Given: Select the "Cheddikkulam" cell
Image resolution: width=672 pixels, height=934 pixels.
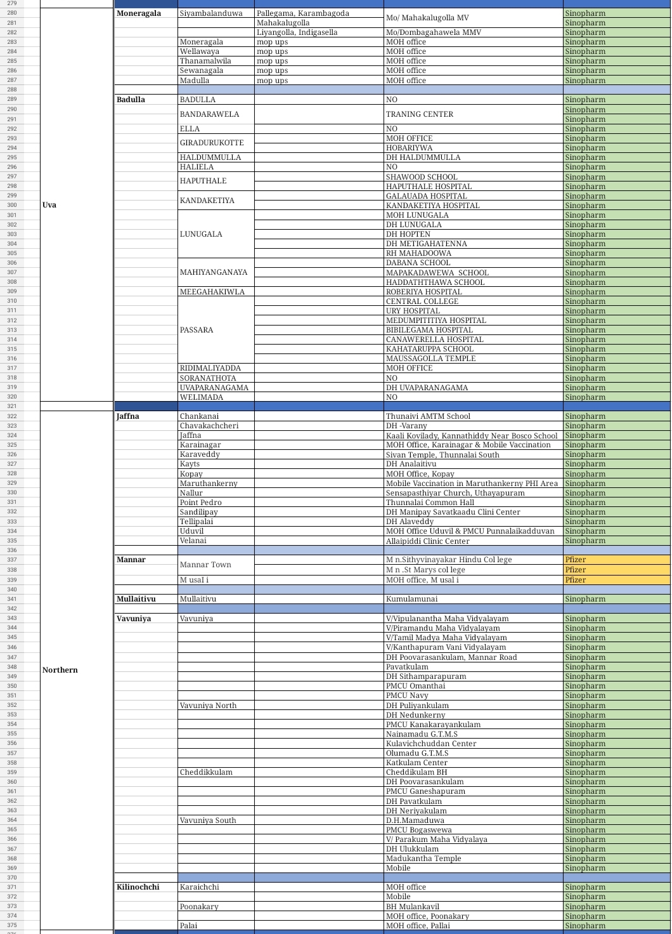Looking at the screenshot, I should [216, 772].
